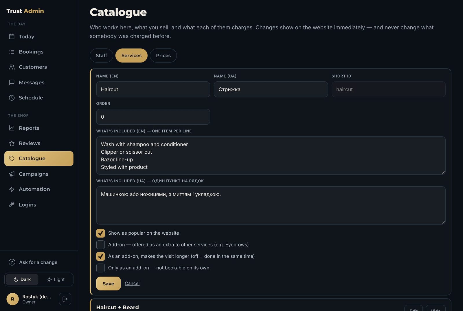Click the THE DAY section label
Viewport: 463px width, 311px height.
tap(17, 24)
